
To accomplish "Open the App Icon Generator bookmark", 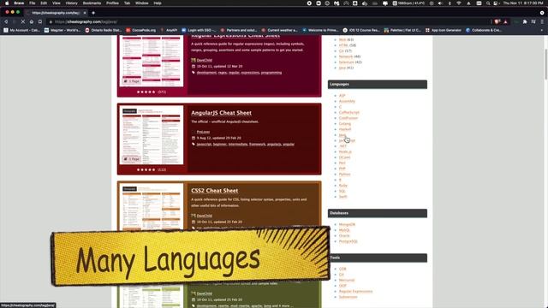I will click(x=444, y=31).
